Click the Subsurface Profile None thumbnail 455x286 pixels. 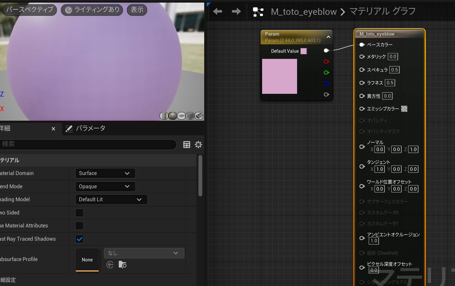[87, 259]
